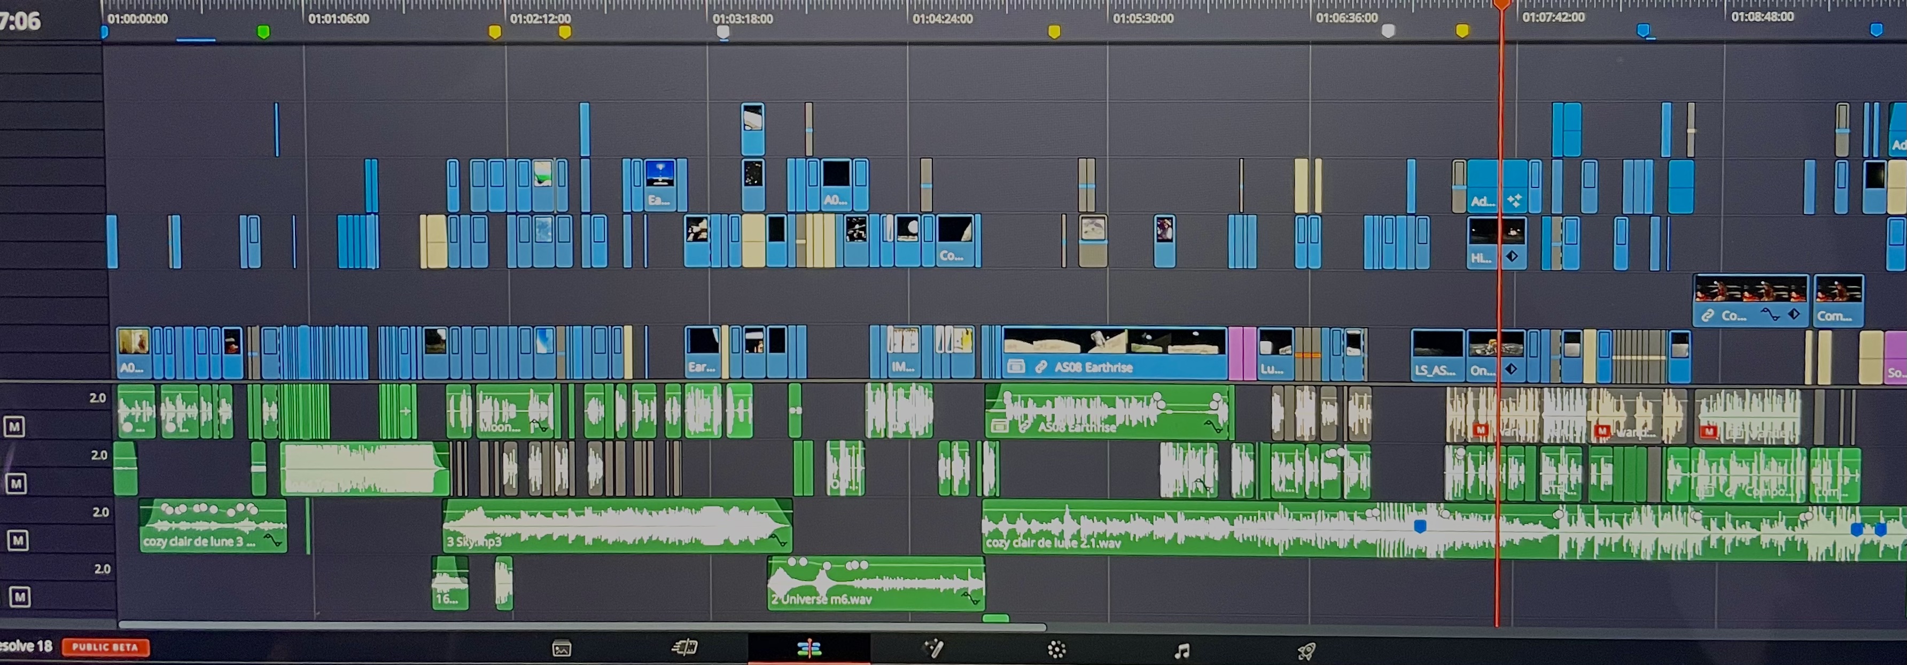The width and height of the screenshot is (1907, 665).
Task: Select the Ear... video clip
Action: [x=702, y=352]
